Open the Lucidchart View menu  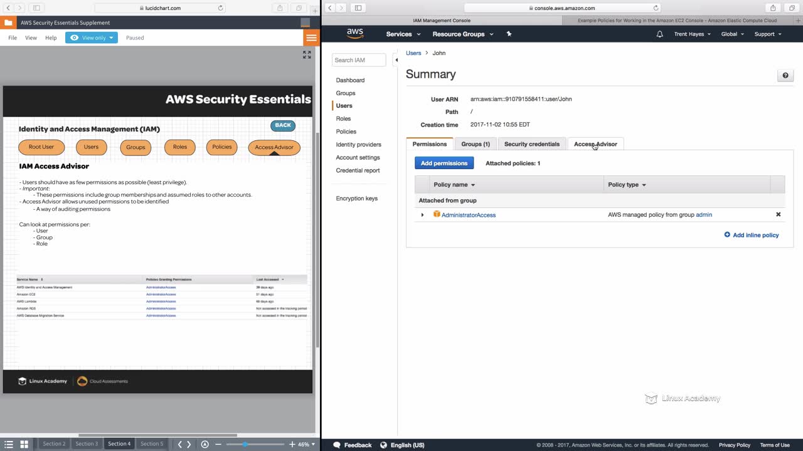pyautogui.click(x=31, y=38)
